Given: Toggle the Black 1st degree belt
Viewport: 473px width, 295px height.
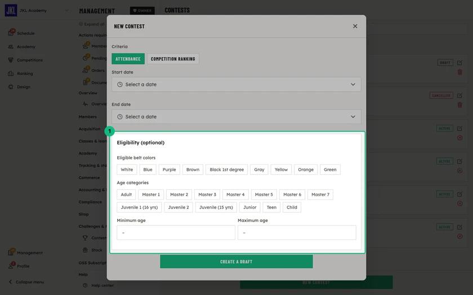Looking at the screenshot, I should (x=226, y=170).
